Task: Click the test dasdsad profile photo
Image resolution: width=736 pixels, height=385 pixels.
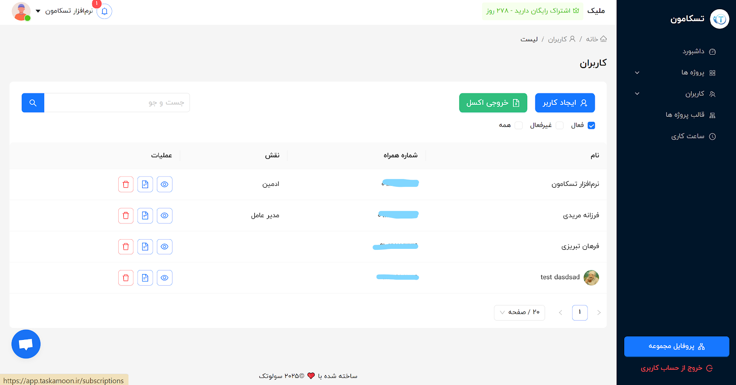Action: pyautogui.click(x=591, y=278)
